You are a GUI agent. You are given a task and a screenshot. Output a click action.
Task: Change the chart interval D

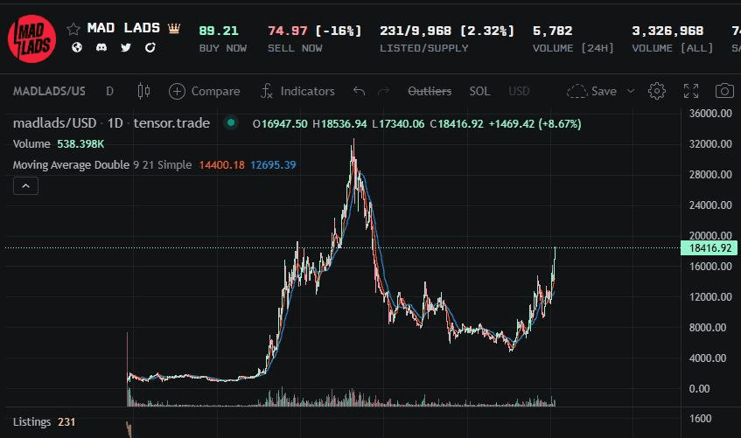[x=109, y=91]
